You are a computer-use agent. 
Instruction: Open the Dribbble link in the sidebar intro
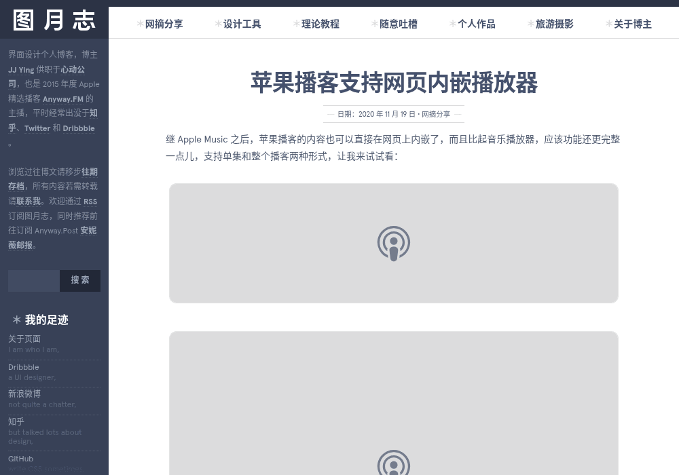[x=78, y=128]
